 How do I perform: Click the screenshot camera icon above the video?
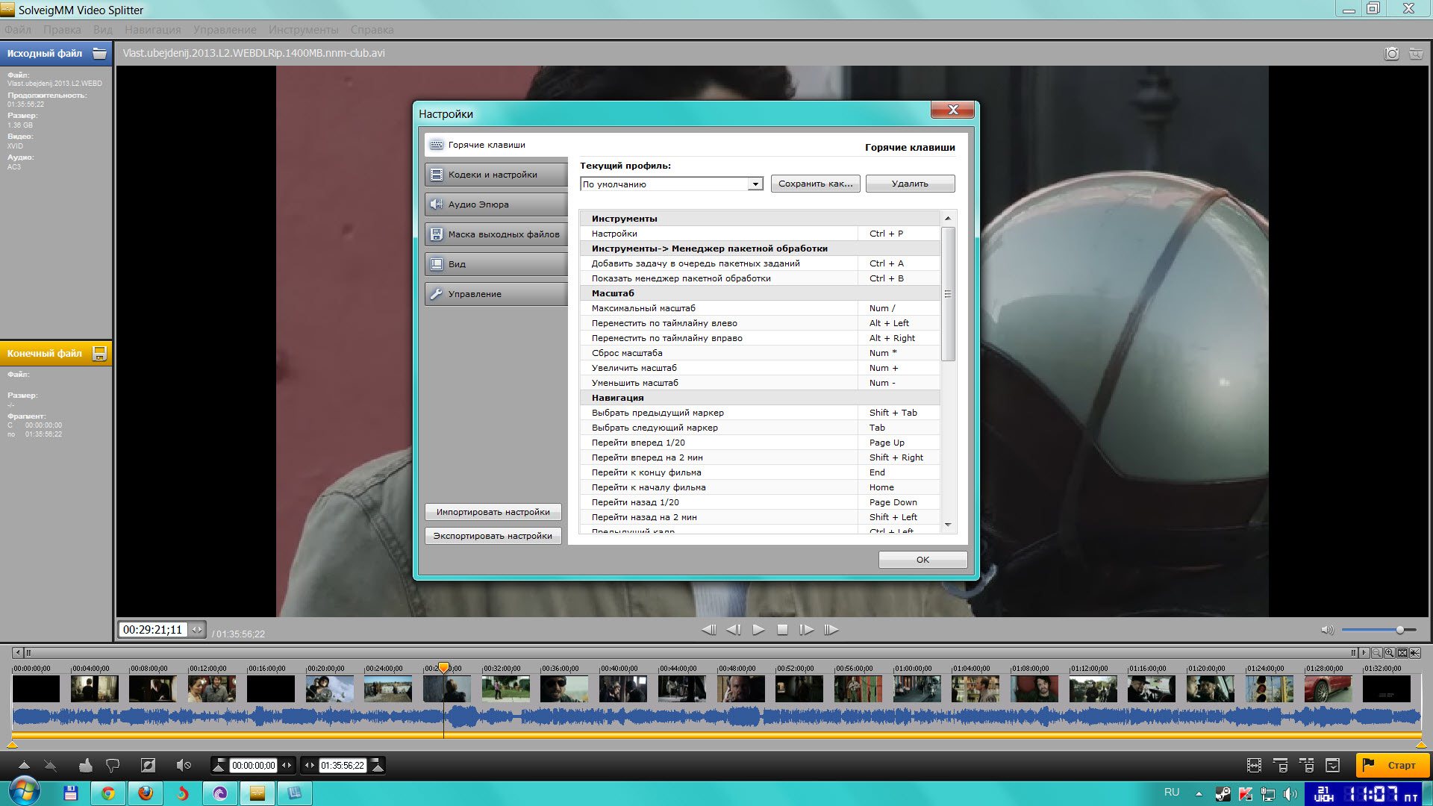pyautogui.click(x=1391, y=54)
